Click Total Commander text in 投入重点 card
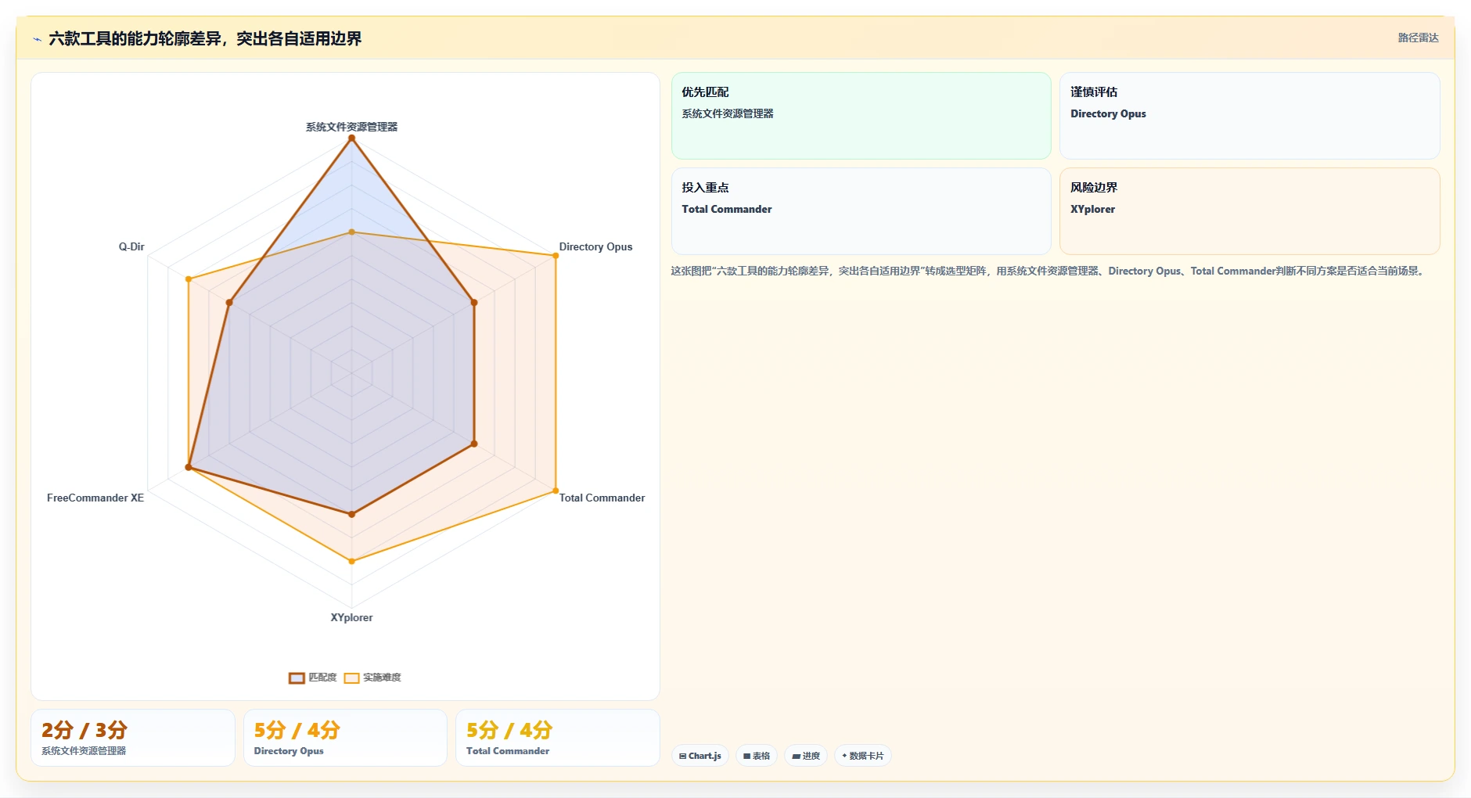This screenshot has width=1471, height=798. 726,209
